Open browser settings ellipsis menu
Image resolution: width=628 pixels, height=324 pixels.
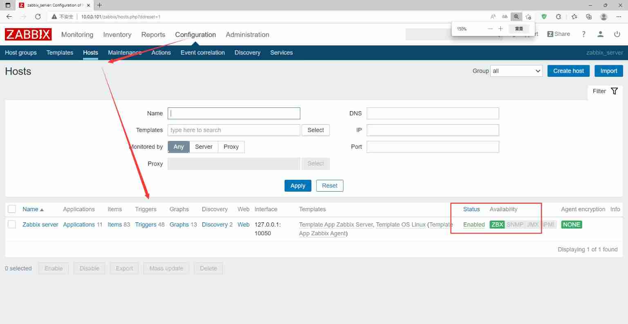point(619,17)
